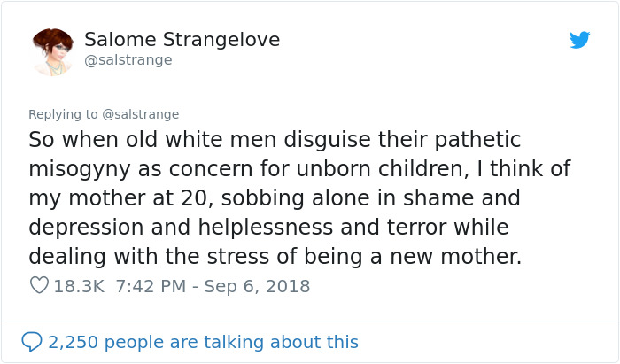The width and height of the screenshot is (620, 364).
Task: Click the Twitter bird logo icon
Action: [579, 40]
